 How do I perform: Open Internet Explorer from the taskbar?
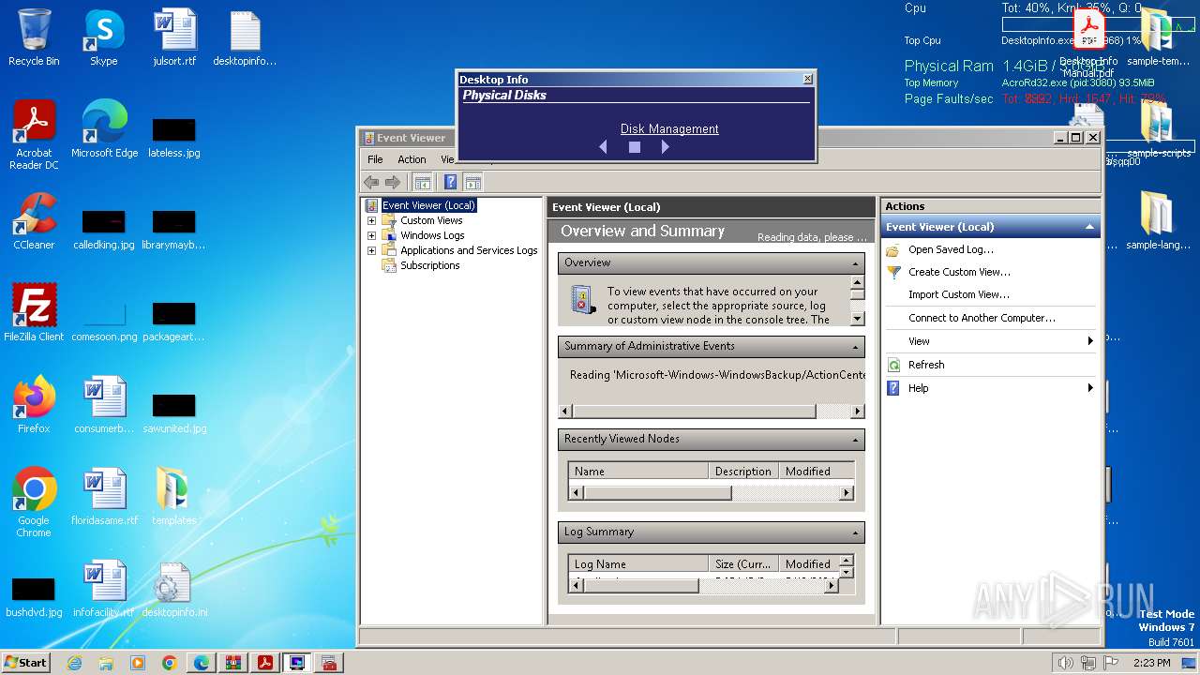tap(74, 663)
